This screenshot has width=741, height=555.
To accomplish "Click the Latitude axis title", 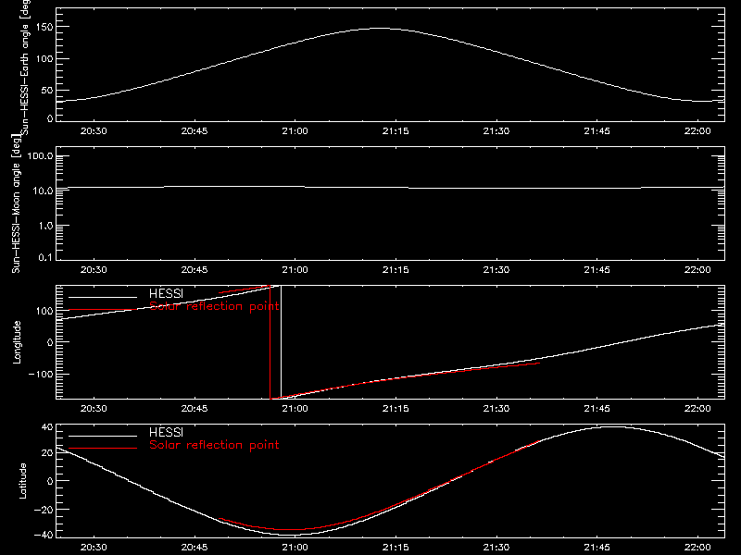I will pos(22,481).
